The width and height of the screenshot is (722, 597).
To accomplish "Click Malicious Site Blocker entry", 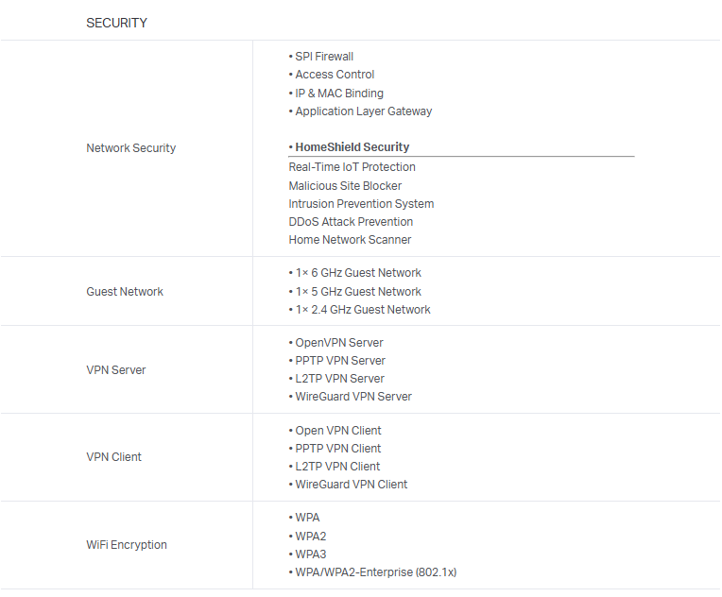I will (x=345, y=186).
